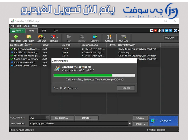Open the File menu
The height and width of the screenshot is (140, 188).
coord(12,26)
